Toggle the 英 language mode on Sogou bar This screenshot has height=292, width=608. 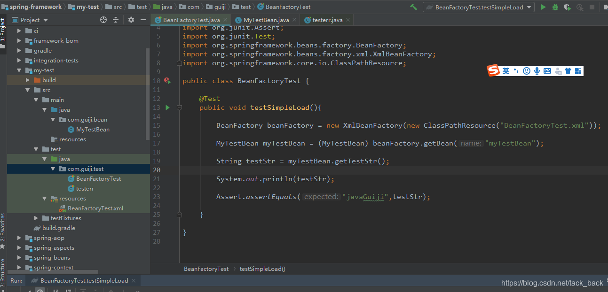click(506, 71)
